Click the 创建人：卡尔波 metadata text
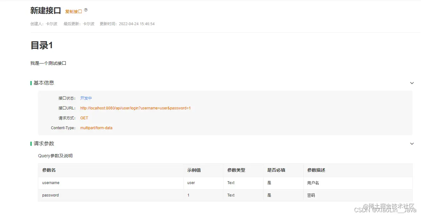 coord(44,24)
